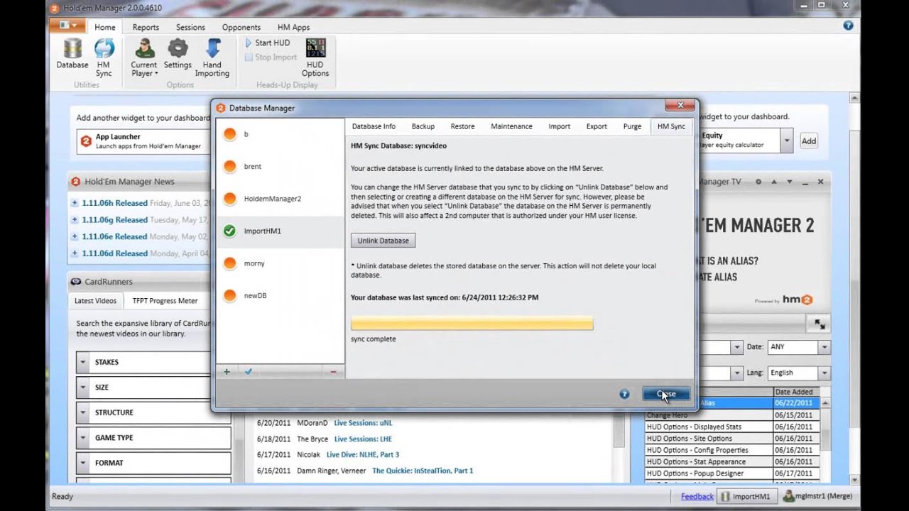Click the Add widget button
The width and height of the screenshot is (909, 511).
(x=809, y=141)
